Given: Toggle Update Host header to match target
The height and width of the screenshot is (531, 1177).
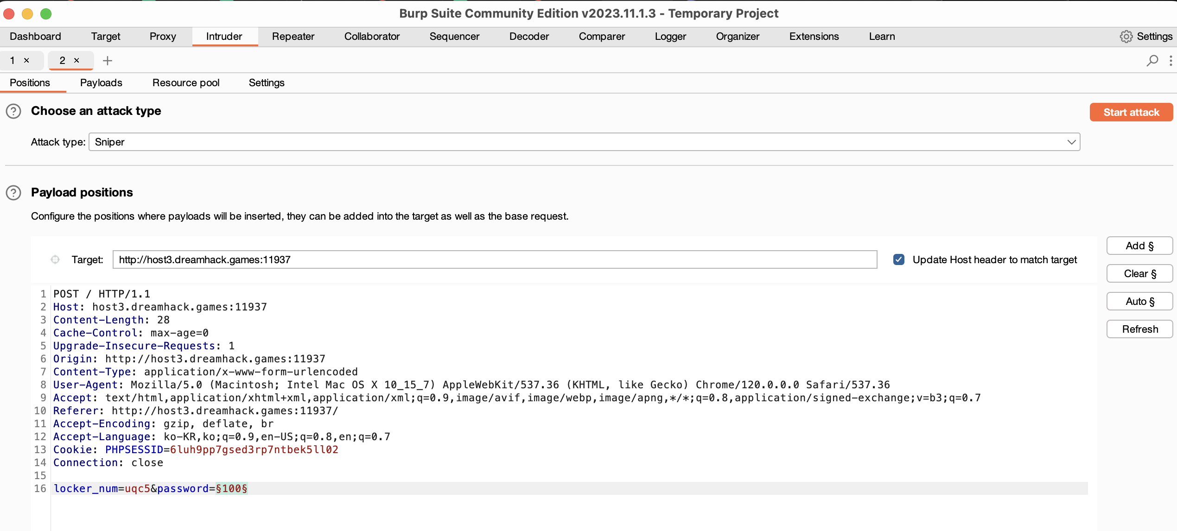Looking at the screenshot, I should point(898,259).
